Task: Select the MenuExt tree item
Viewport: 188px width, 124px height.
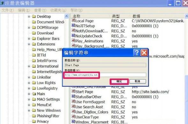Action: 44,105
